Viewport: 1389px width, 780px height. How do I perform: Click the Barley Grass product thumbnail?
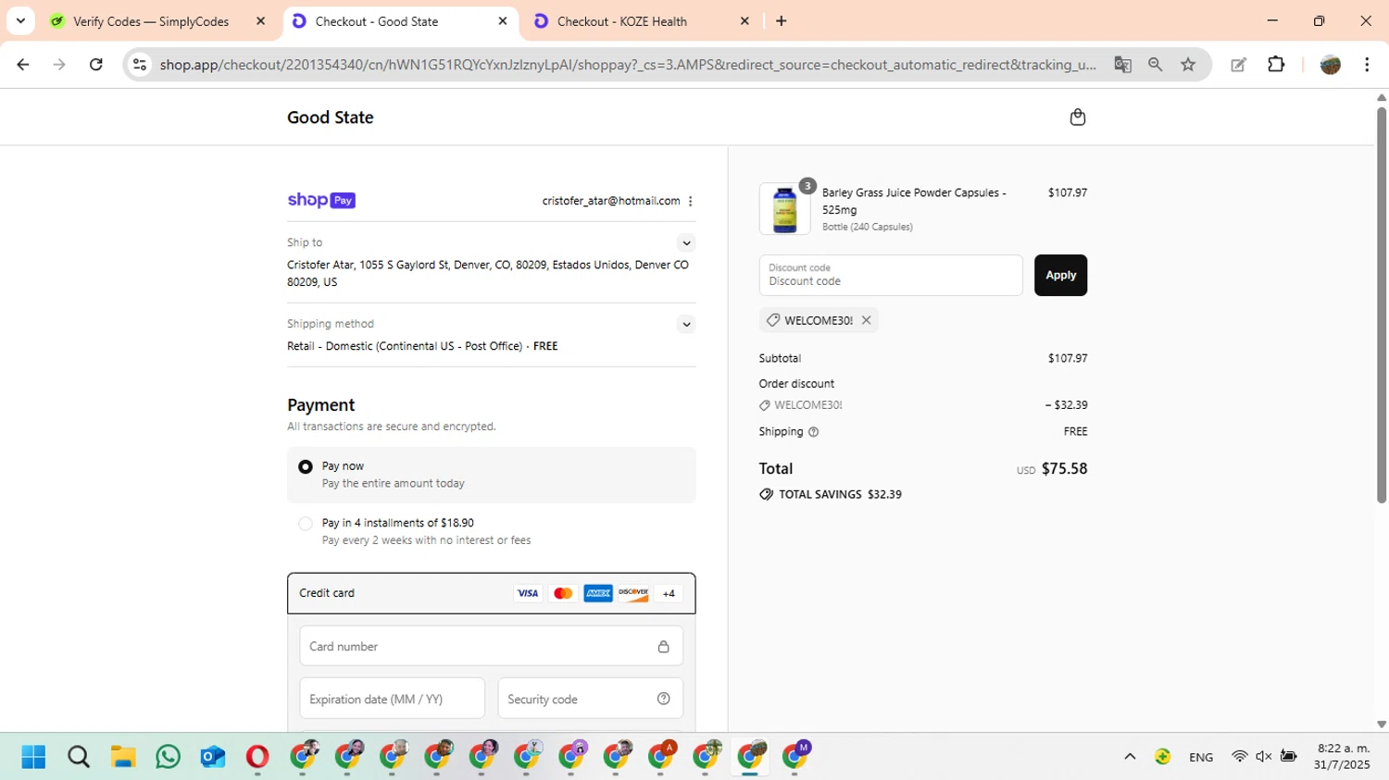click(x=784, y=209)
